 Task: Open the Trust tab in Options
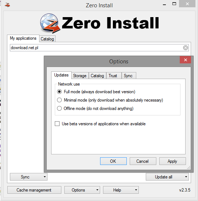click(x=113, y=76)
